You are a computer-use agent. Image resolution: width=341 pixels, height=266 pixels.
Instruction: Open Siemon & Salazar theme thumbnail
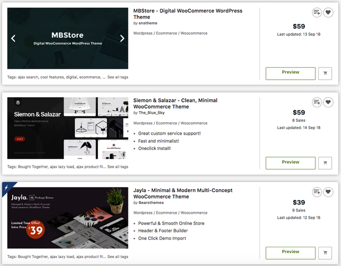click(x=68, y=128)
